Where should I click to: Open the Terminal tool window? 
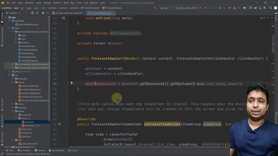pyautogui.click(x=40, y=150)
